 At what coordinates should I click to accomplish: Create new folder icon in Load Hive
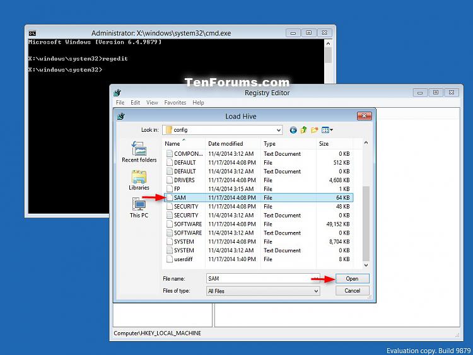coord(314,130)
